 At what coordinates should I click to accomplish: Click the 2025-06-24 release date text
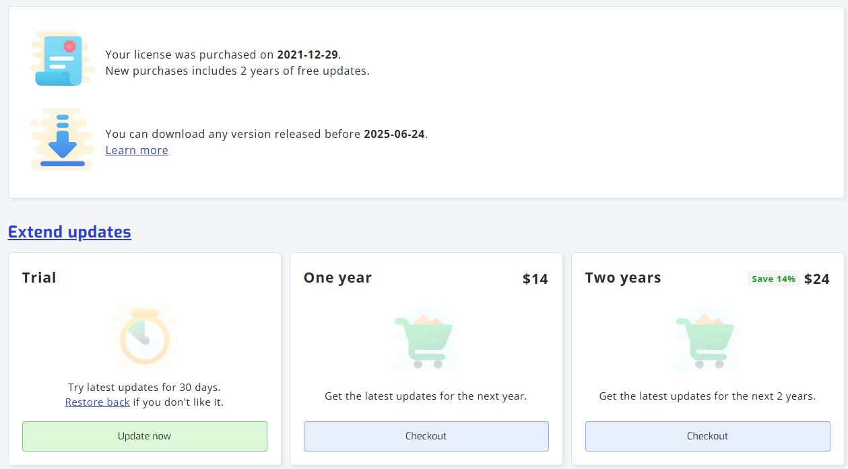point(394,134)
